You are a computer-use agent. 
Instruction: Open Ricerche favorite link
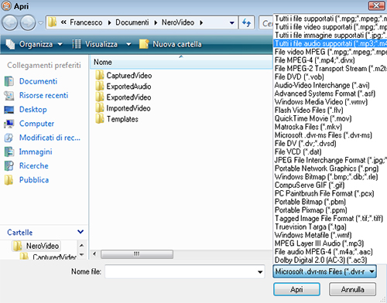[x=34, y=165]
